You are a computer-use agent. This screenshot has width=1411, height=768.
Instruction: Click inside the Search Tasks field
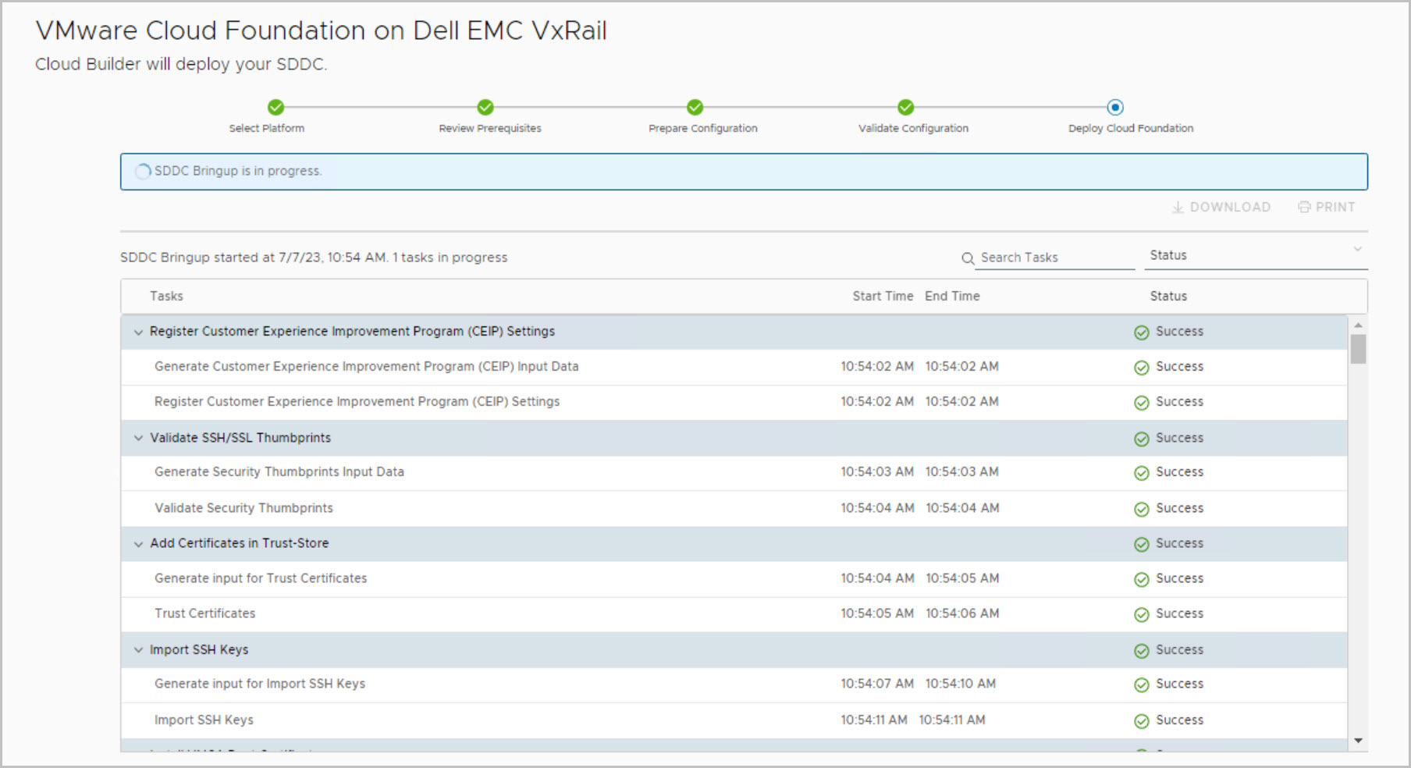point(1054,258)
